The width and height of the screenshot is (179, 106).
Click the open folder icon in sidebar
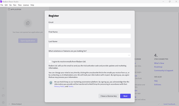click(3, 95)
